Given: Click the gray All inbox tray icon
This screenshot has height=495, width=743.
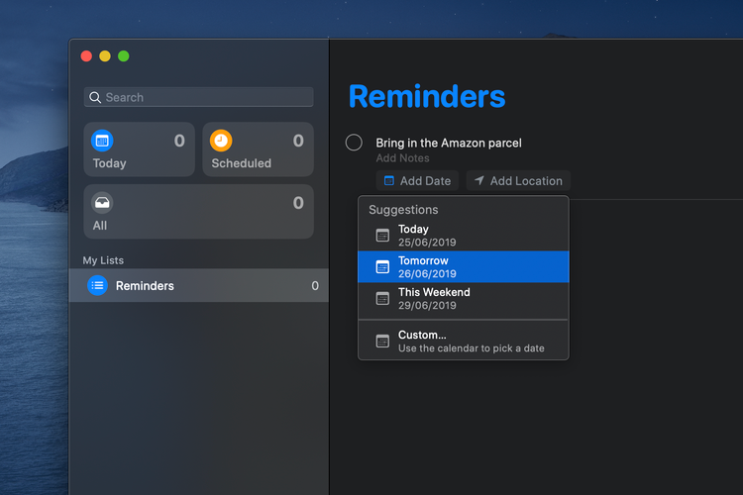Looking at the screenshot, I should coord(102,203).
